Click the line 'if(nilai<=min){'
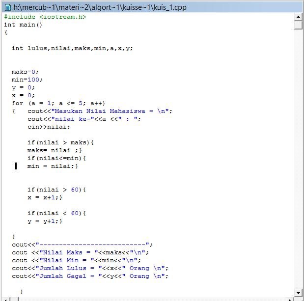This screenshot has width=304, height=301. pyautogui.click(x=56, y=158)
